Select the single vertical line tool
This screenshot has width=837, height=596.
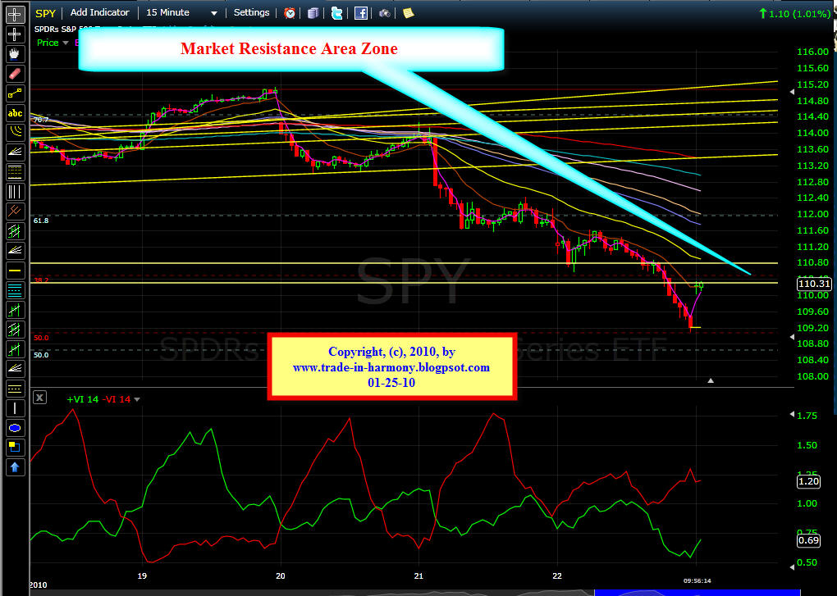[15, 408]
